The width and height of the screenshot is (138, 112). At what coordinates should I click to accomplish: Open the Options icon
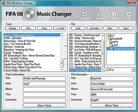(99, 14)
